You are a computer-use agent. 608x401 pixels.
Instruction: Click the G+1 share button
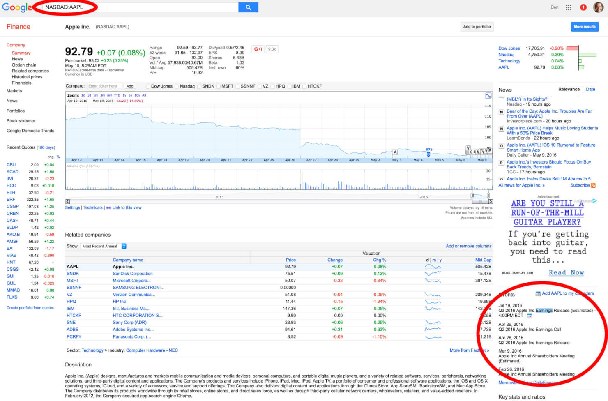258,49
